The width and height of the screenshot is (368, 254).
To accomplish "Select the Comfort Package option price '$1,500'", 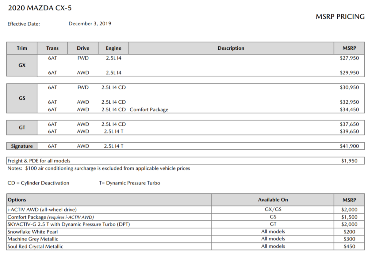I will point(349,217).
